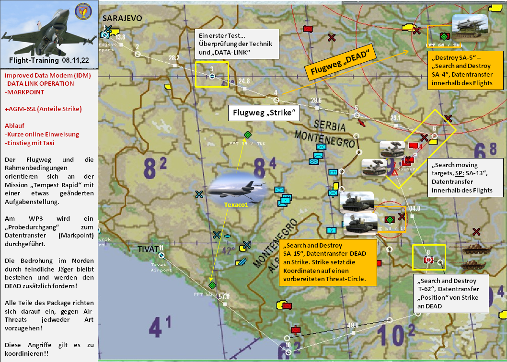
Task: Click waypoint 5 circle on the route
Action: click(x=357, y=115)
